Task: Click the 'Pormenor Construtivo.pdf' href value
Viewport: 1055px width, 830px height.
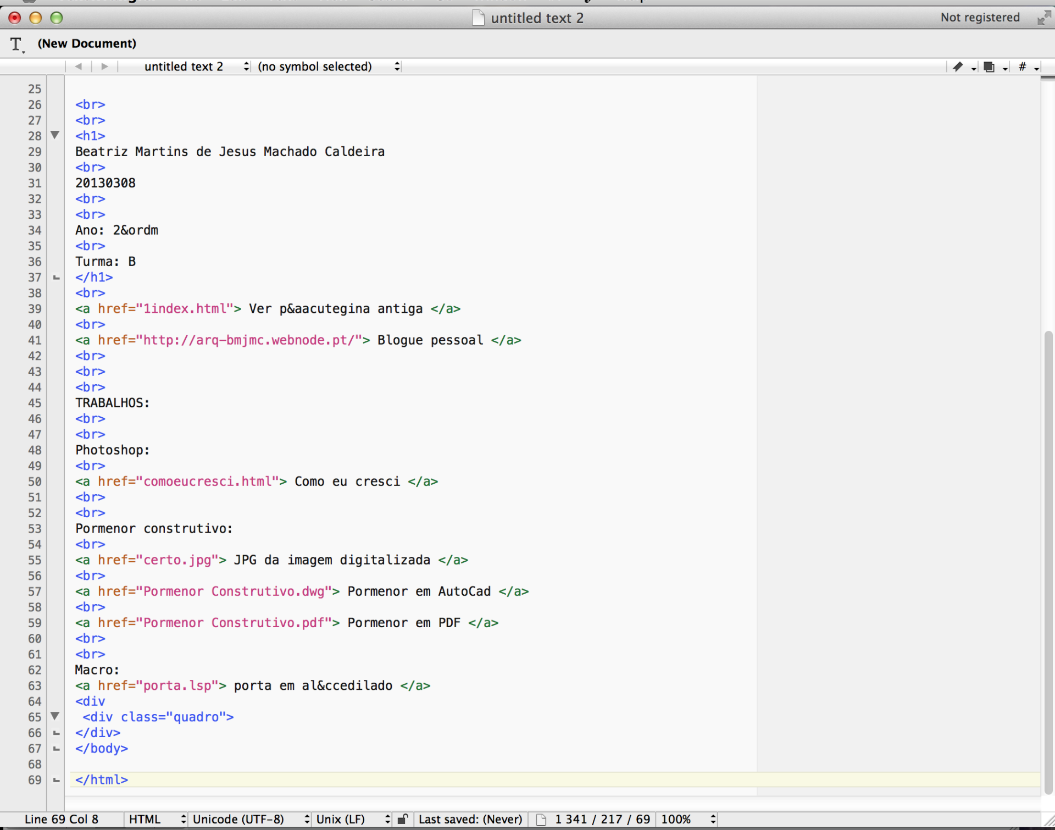Action: click(x=234, y=623)
